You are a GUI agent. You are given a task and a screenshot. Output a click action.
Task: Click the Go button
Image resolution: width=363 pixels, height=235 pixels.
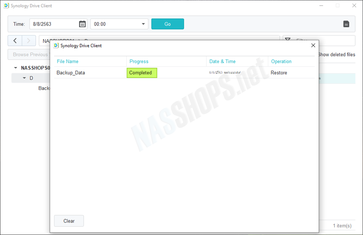(x=168, y=24)
